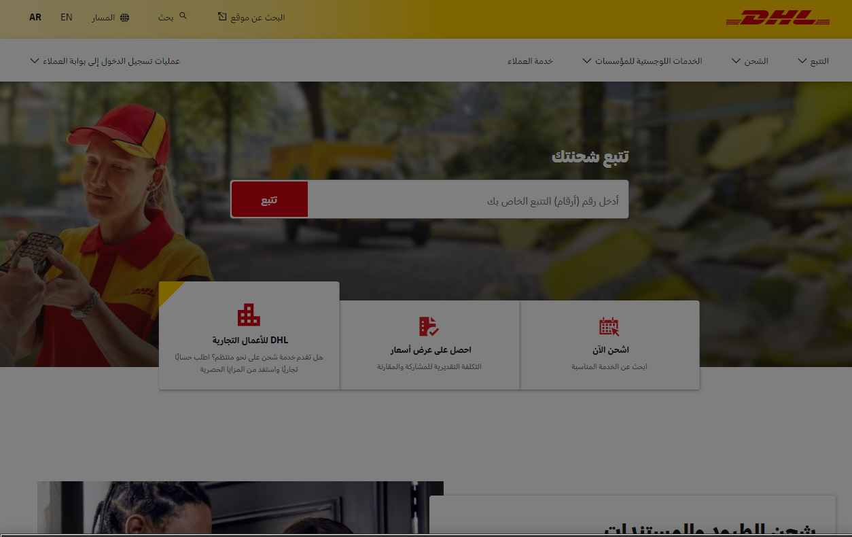Expand the الشحن dropdown menu
The image size is (852, 537).
(x=749, y=61)
